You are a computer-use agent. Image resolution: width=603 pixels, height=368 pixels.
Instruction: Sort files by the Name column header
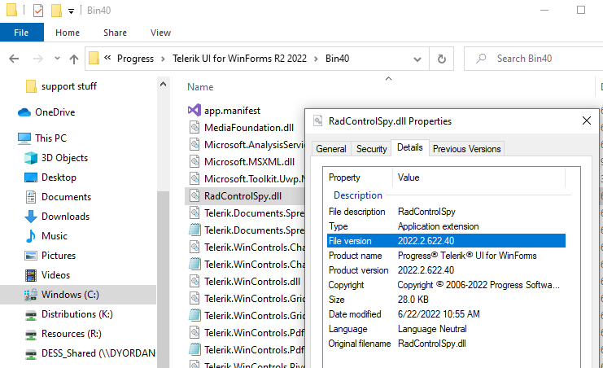pos(200,87)
